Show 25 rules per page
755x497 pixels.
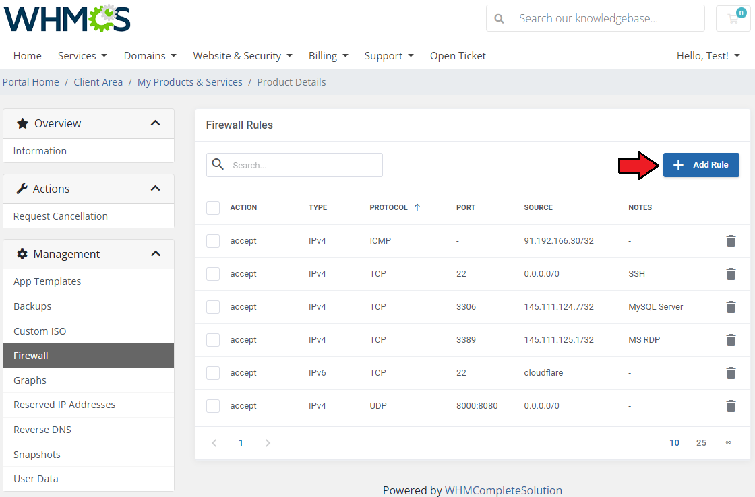tap(701, 443)
